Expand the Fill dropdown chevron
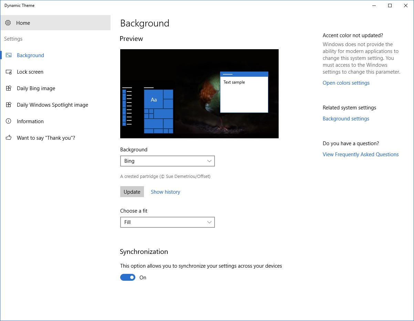Screen dimensions: 414x321 tap(209, 222)
